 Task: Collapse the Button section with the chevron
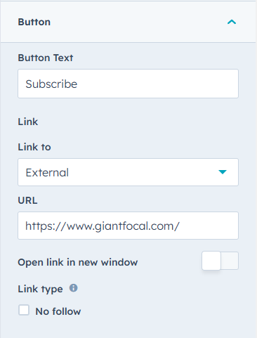(232, 22)
